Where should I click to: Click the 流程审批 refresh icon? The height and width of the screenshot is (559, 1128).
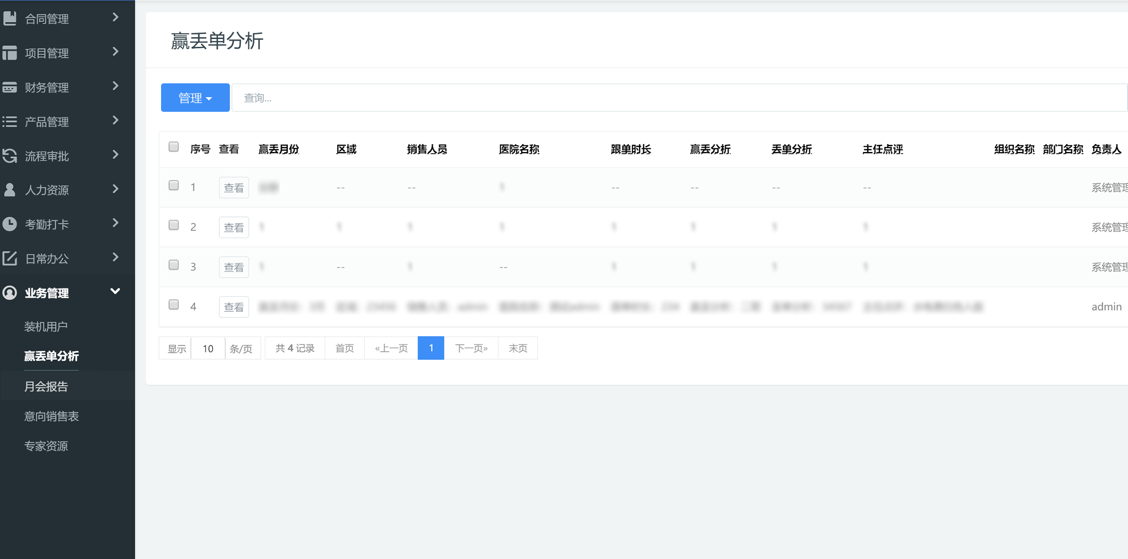tap(10, 155)
